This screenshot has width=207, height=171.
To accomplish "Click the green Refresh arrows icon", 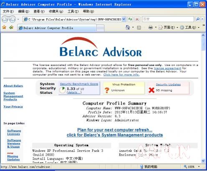I will click(x=130, y=19).
